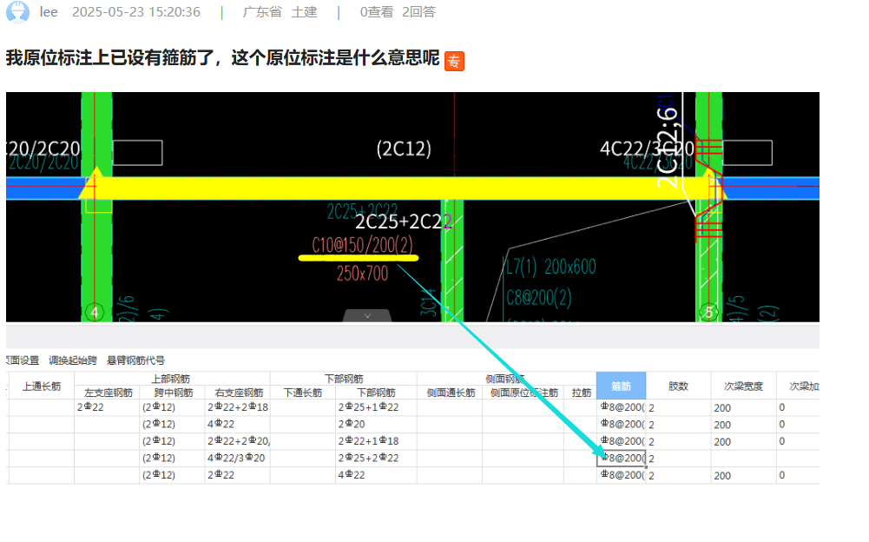Select the highlighted 箍筋 column header

coord(622,386)
